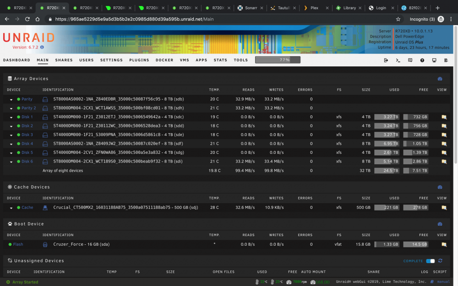Click the Boot Device section gauge icon

coord(440,224)
